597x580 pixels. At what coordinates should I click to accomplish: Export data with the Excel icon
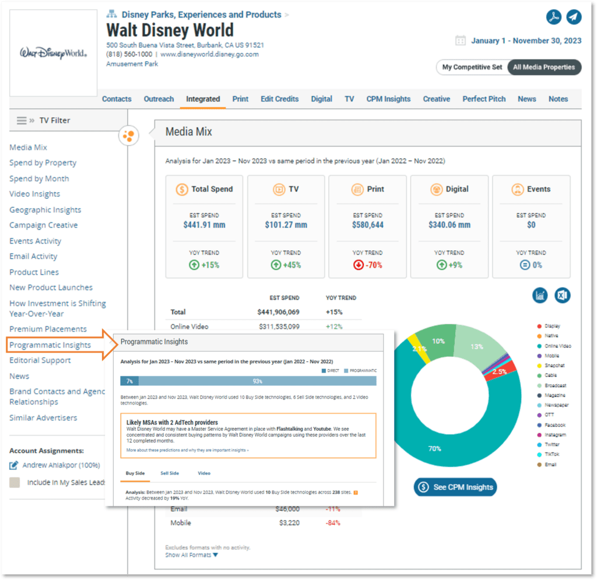(563, 296)
